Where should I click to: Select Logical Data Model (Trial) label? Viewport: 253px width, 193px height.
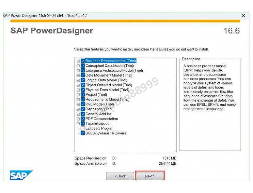click(106, 80)
